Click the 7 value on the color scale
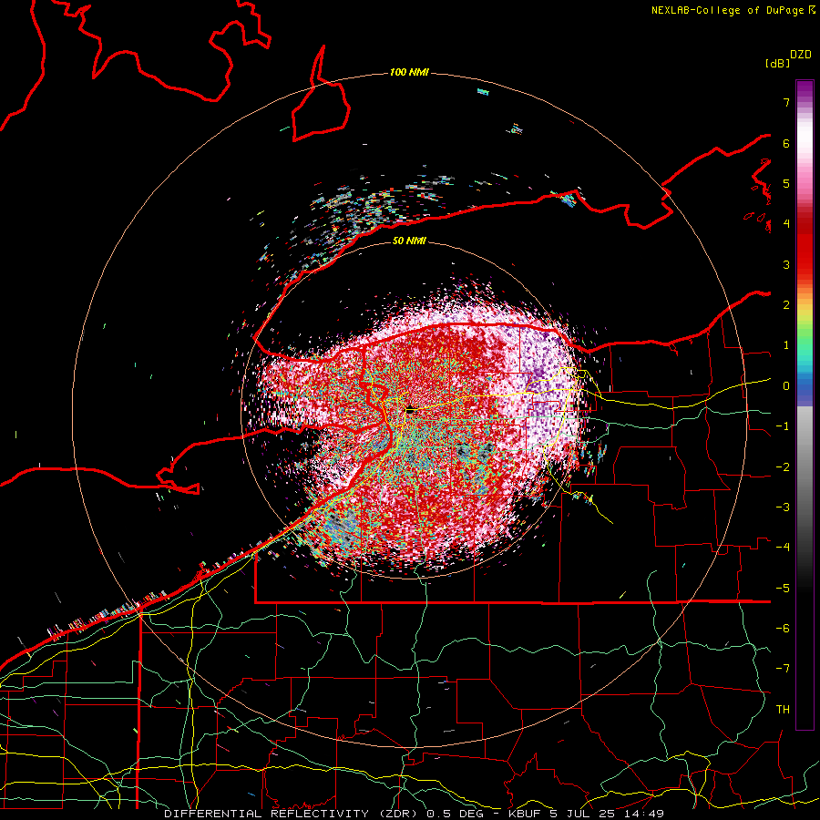Screen dimensions: 820x820 click(786, 102)
